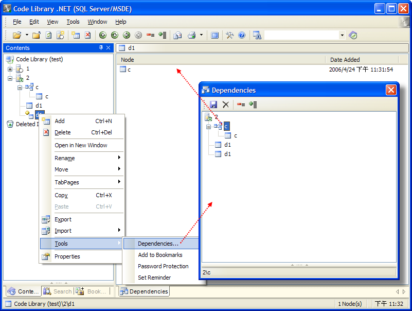
Task: Collapse all nodes using main toolbar minus icon
Action: (150, 35)
